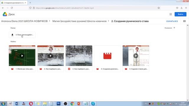Close the current browser tab
The image size is (189, 106).
pyautogui.click(x=25, y=3)
